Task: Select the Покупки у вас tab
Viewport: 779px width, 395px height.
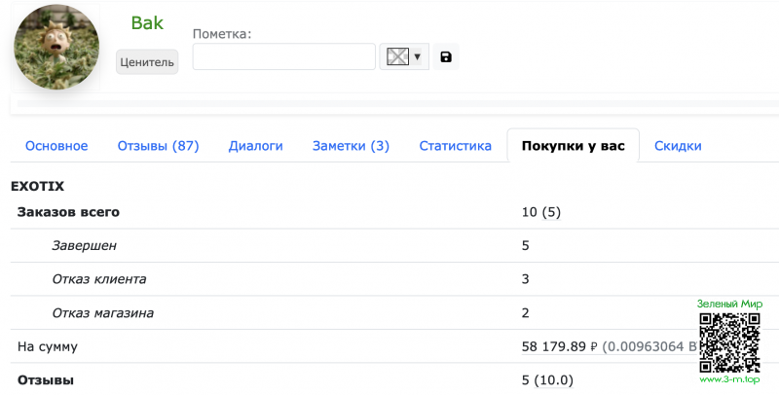Action: [573, 146]
